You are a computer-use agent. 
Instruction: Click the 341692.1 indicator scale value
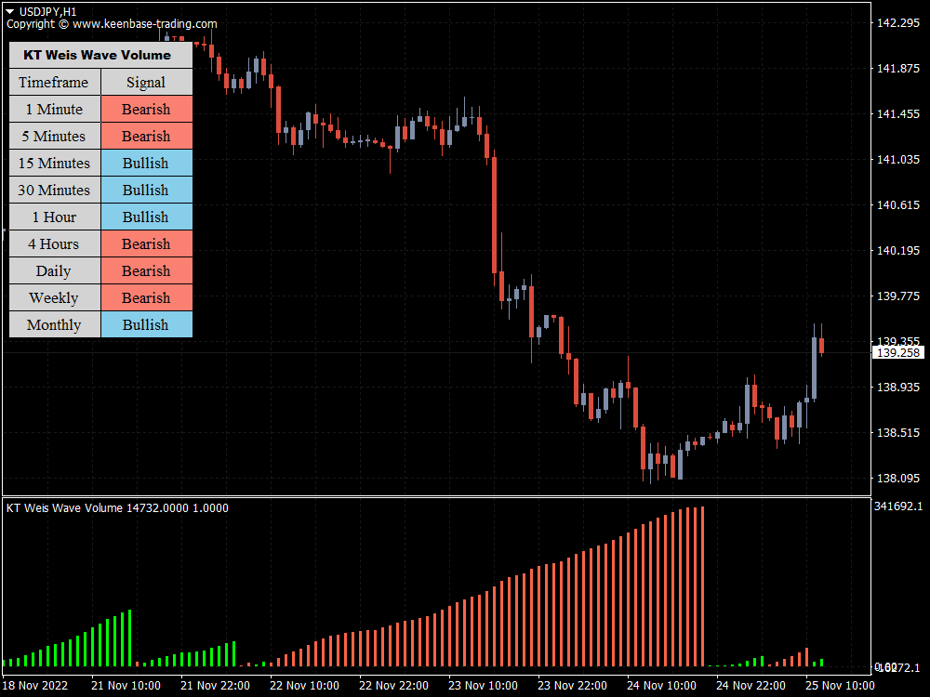898,506
